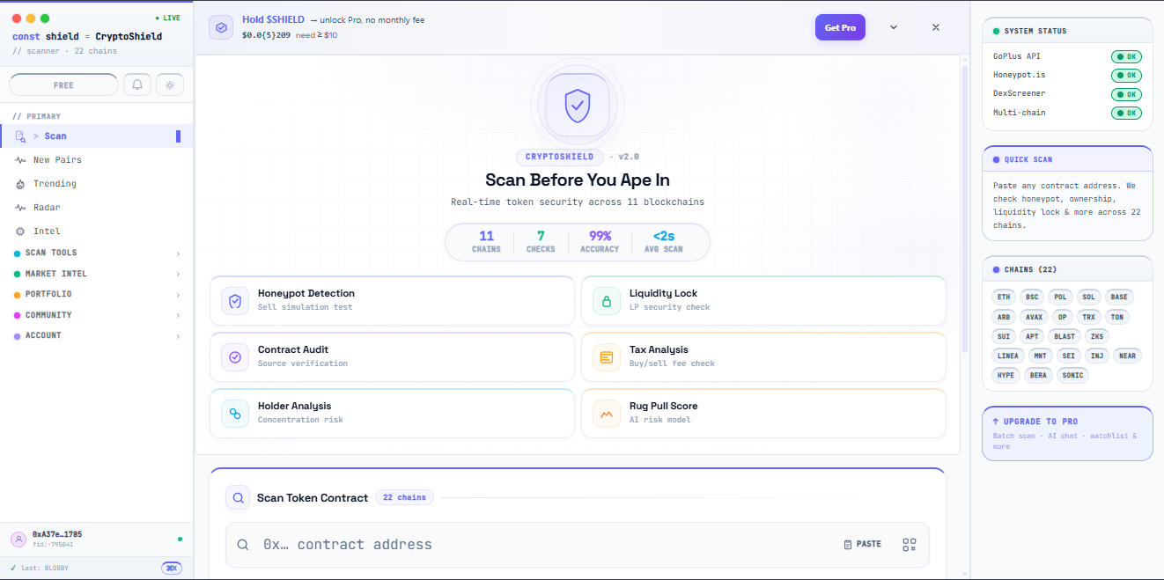
Task: Select the BSC chain chip
Action: [x=1032, y=297]
